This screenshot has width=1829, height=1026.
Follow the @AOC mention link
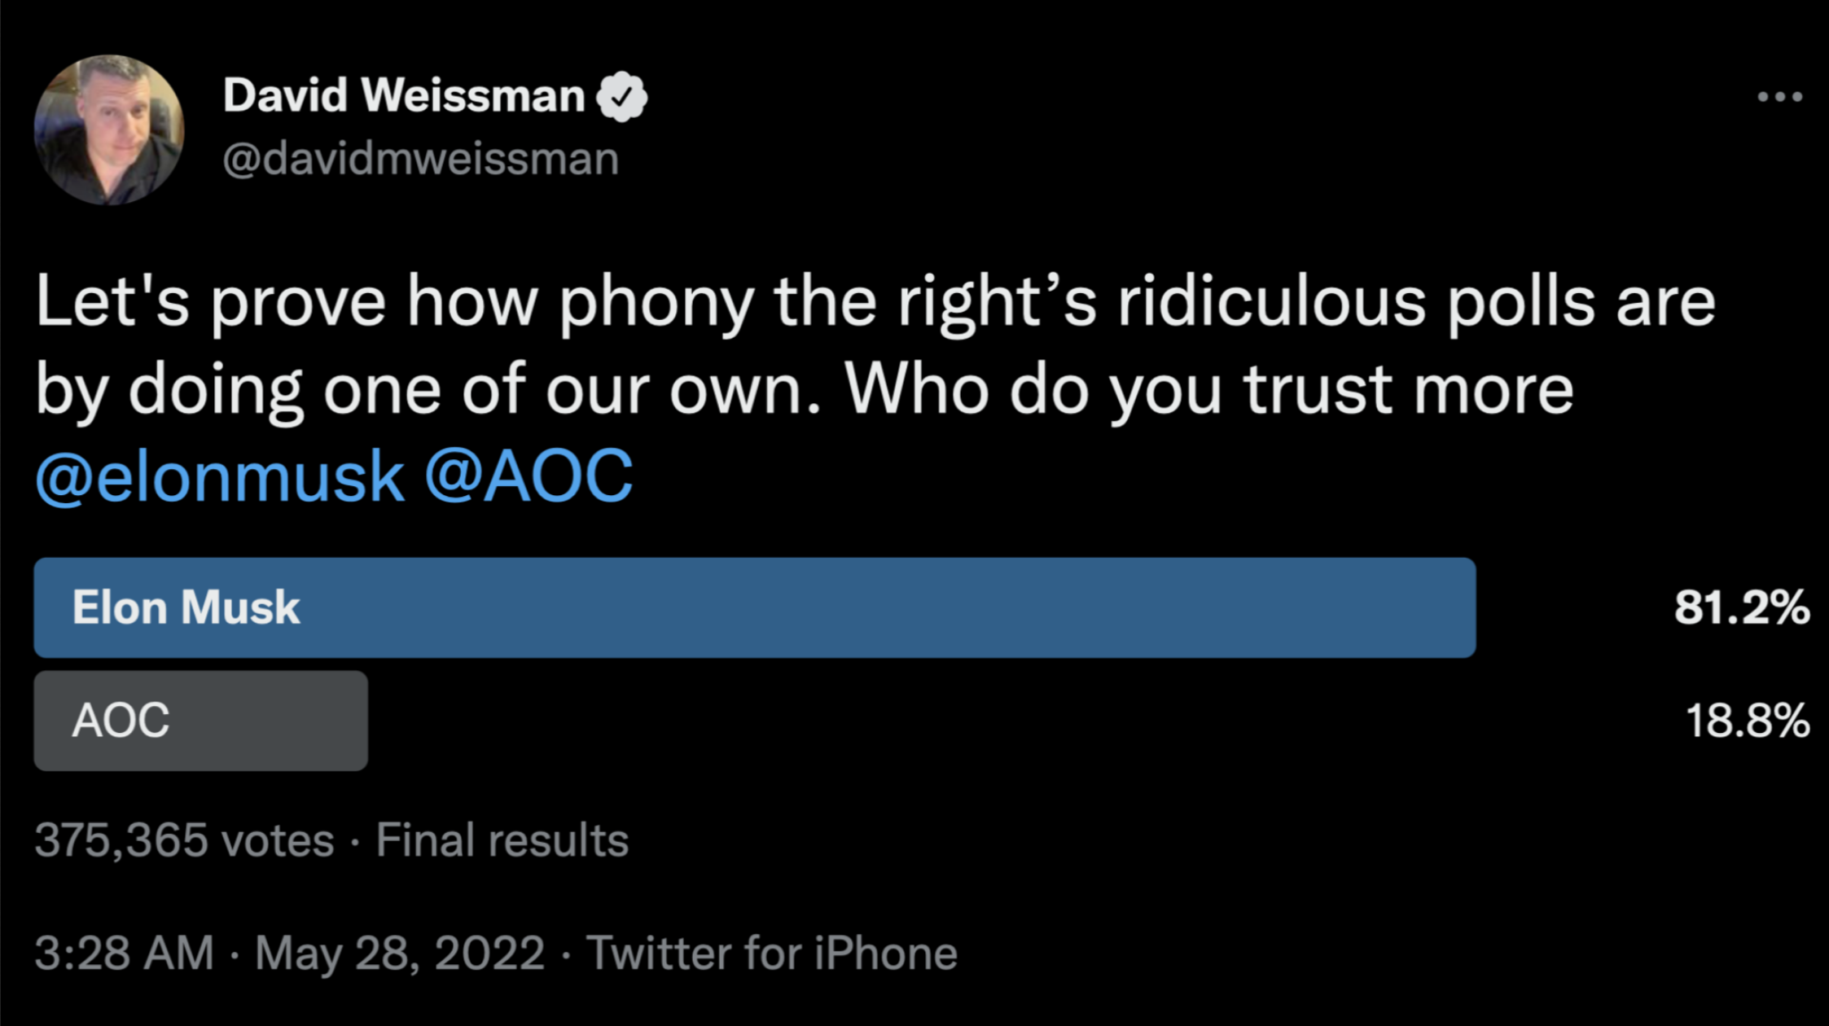tap(529, 477)
